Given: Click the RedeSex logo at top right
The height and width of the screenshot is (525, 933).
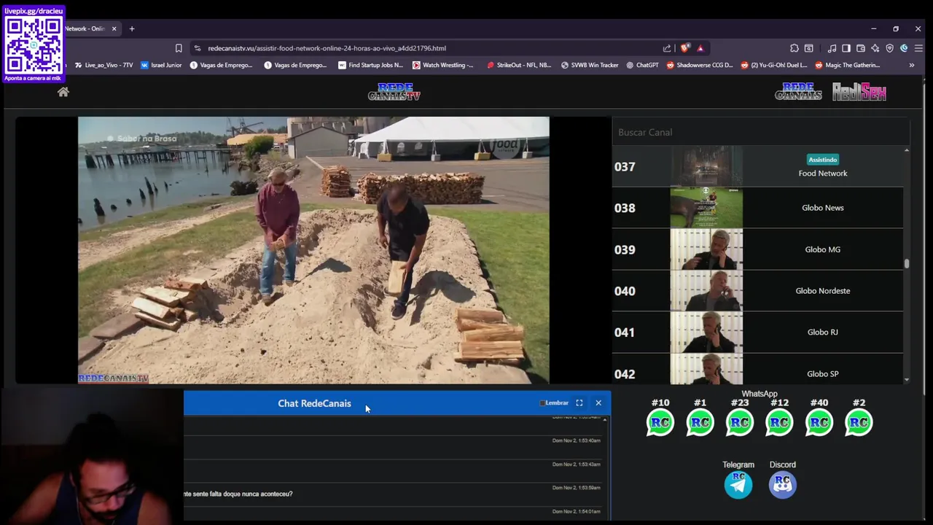Looking at the screenshot, I should coord(859,92).
